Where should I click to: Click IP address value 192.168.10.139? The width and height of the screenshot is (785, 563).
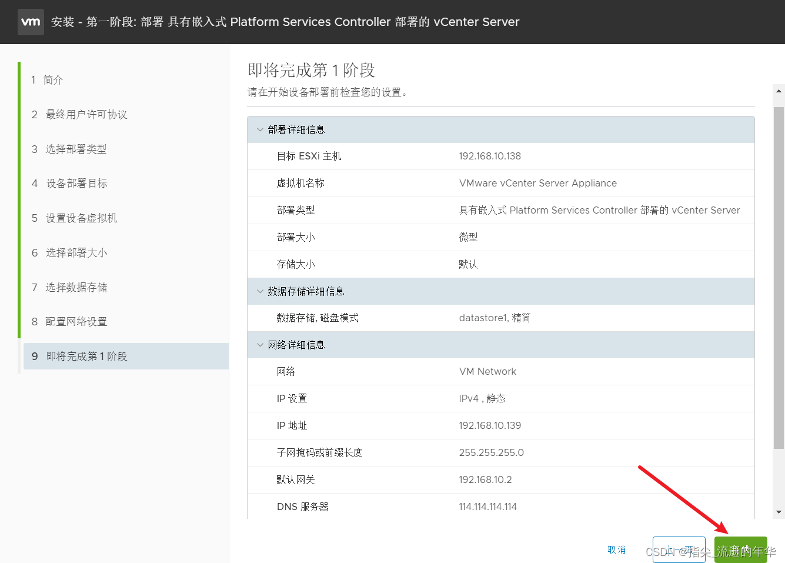[490, 425]
